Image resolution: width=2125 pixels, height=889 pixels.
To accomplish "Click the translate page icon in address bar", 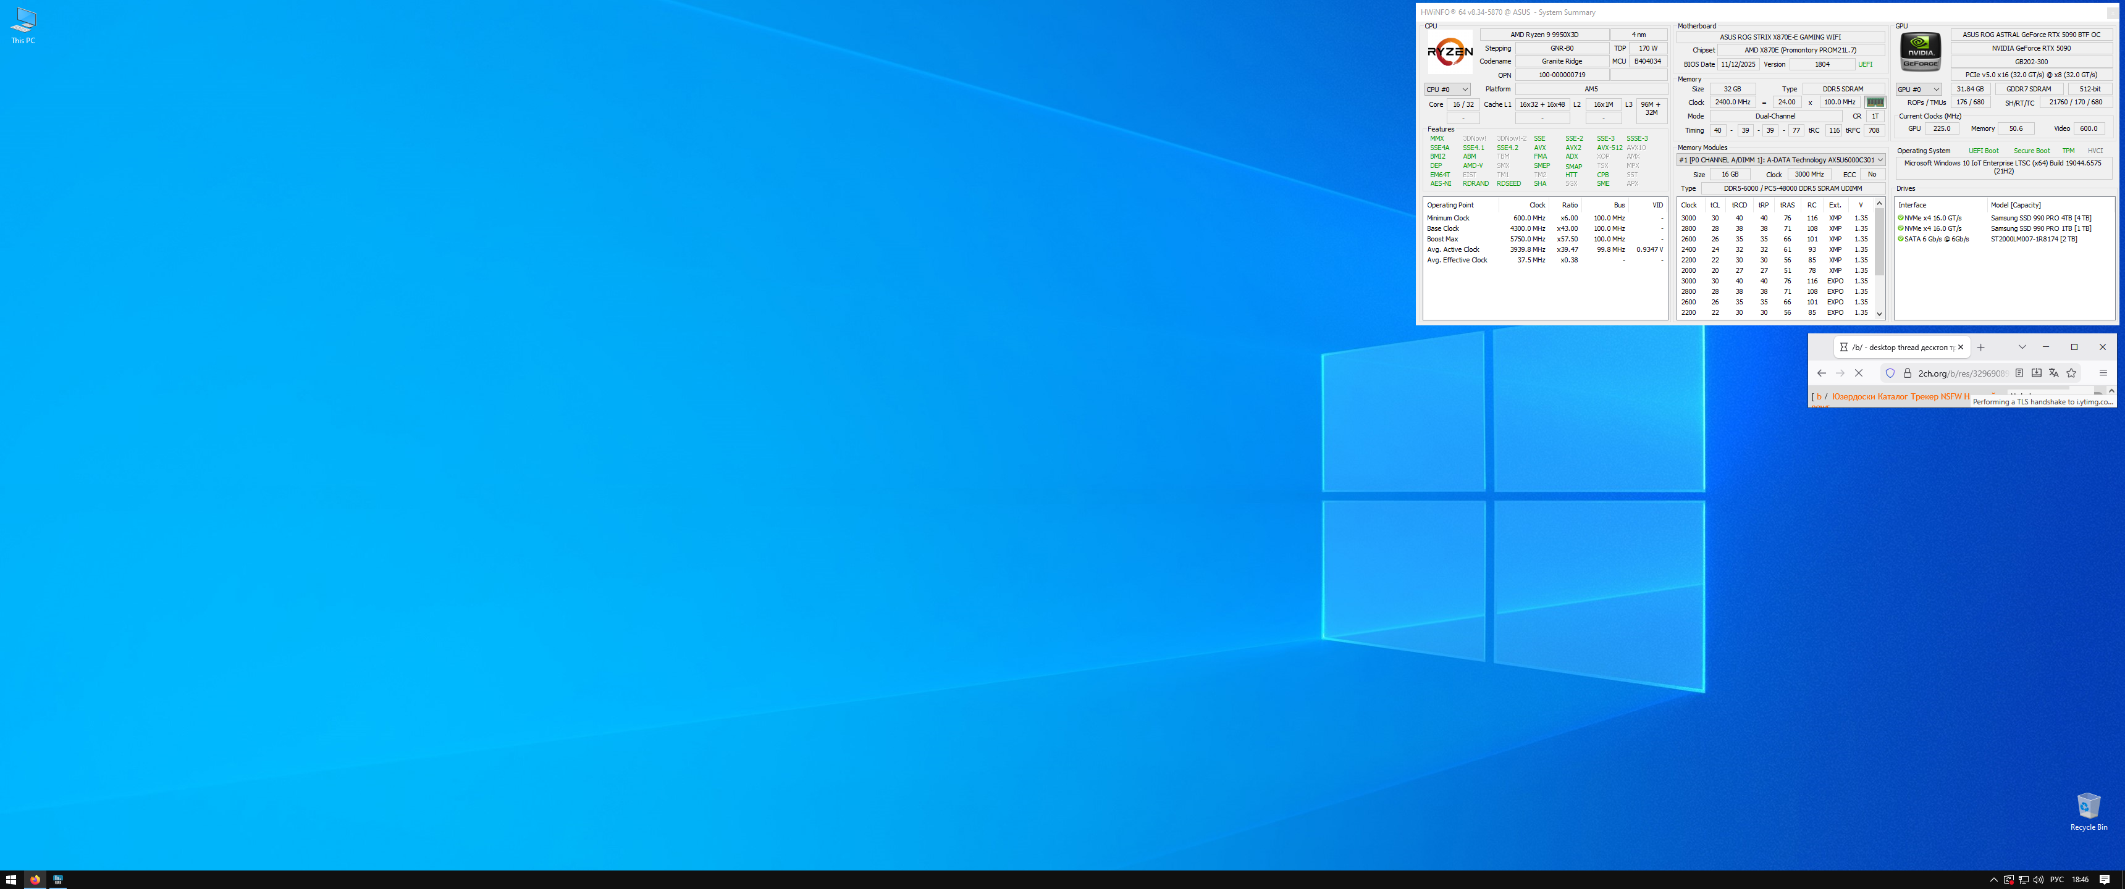I will pos(2053,373).
